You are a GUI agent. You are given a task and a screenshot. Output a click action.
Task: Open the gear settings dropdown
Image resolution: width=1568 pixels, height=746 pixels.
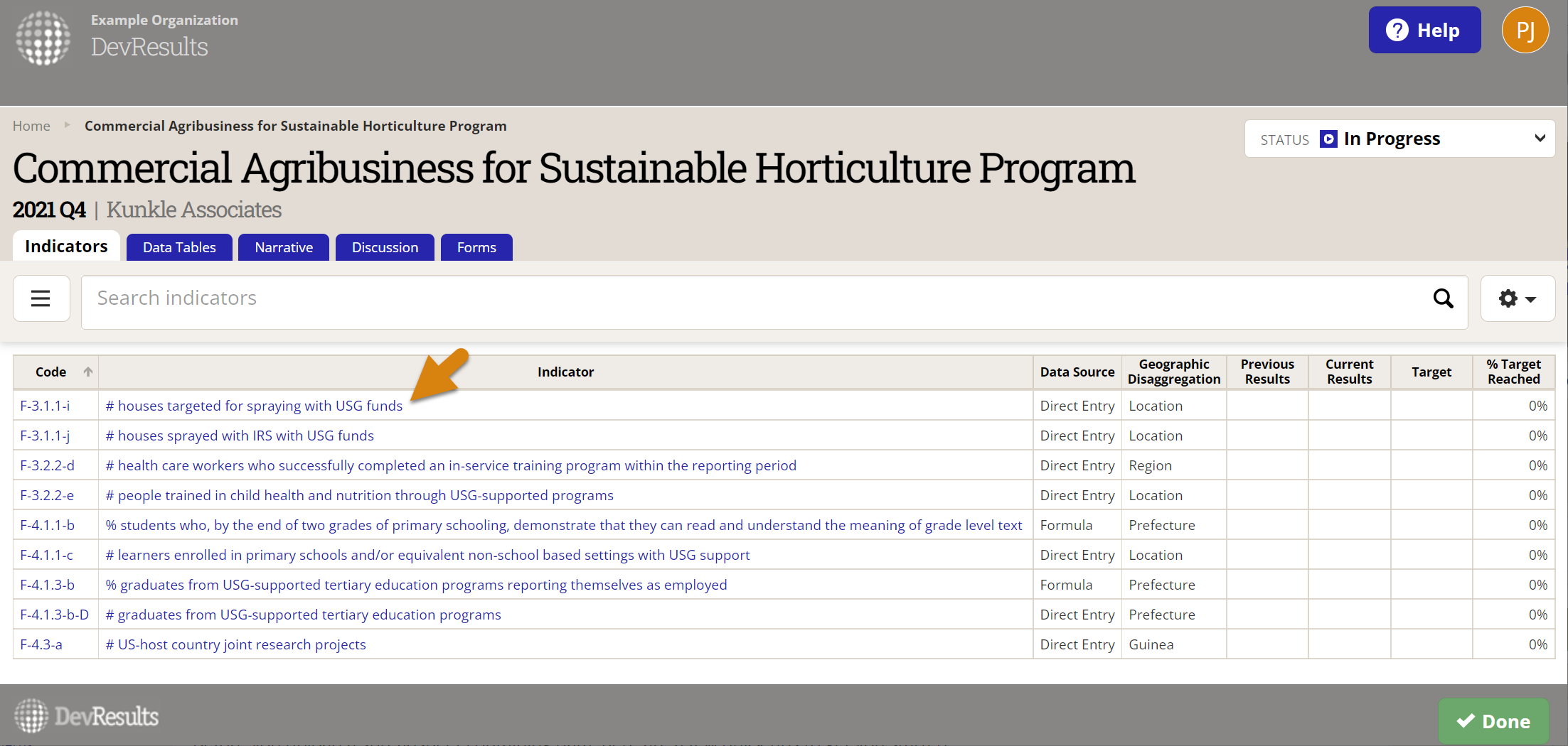coord(1517,298)
